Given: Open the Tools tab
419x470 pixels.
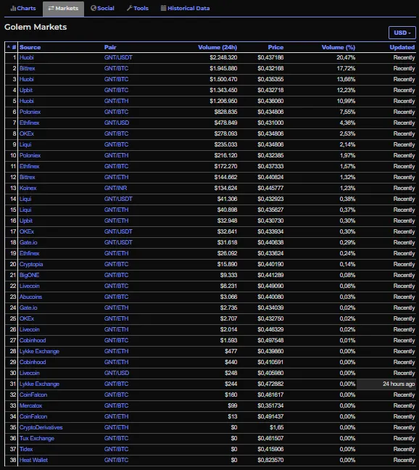Looking at the screenshot, I should (138, 9).
